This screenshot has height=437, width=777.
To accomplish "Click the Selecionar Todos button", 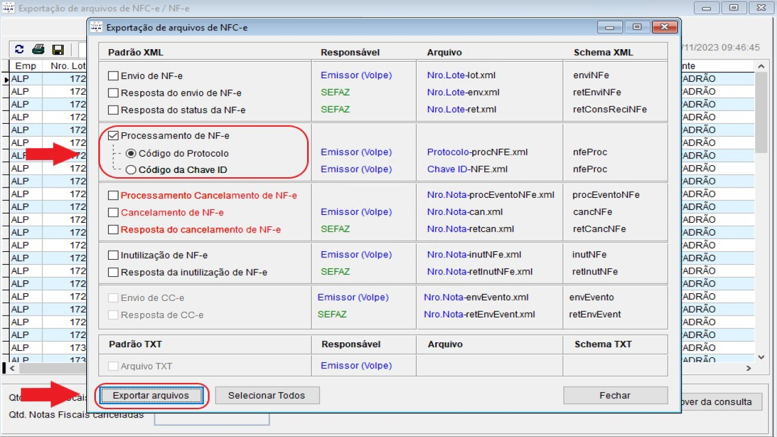I will coord(266,396).
